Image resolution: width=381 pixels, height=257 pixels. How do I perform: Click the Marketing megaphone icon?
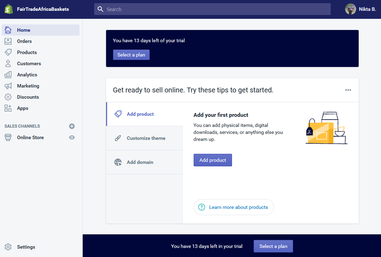coord(8,86)
